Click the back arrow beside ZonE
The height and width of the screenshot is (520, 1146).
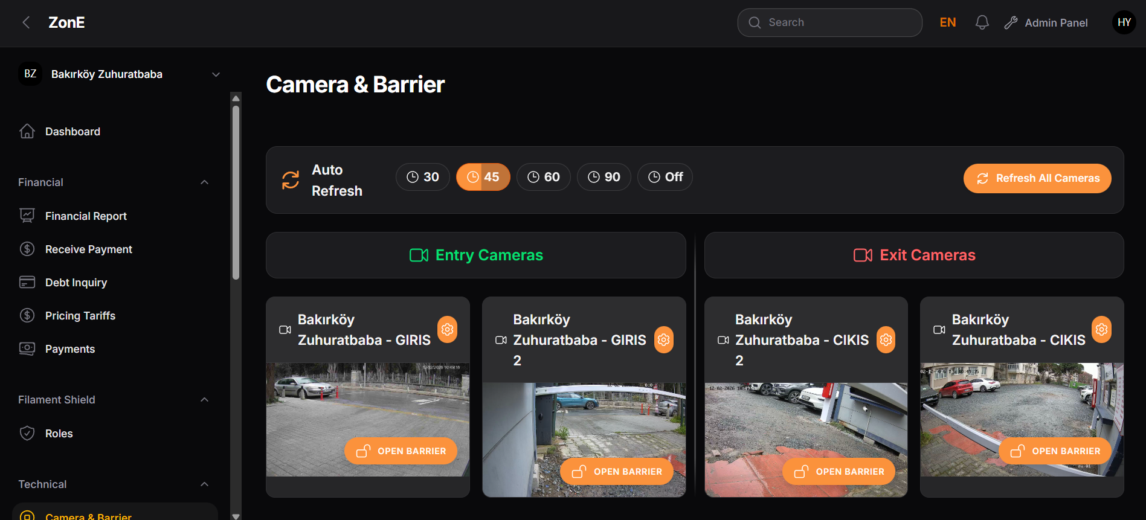click(x=26, y=22)
